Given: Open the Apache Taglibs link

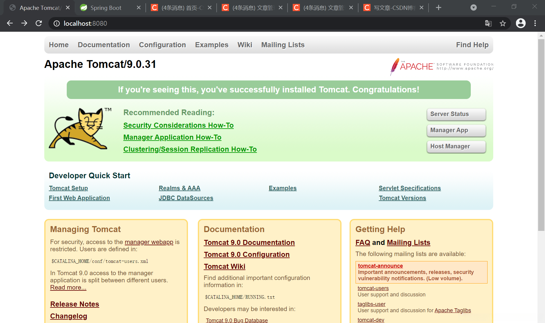Looking at the screenshot, I should tap(453, 310).
